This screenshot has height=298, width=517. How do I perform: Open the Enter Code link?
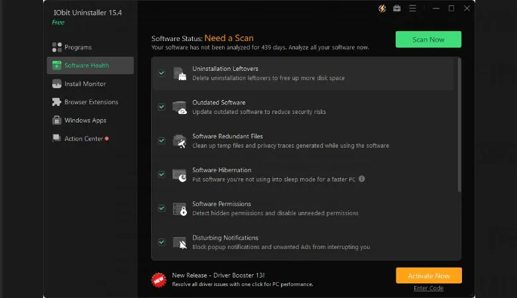click(429, 288)
